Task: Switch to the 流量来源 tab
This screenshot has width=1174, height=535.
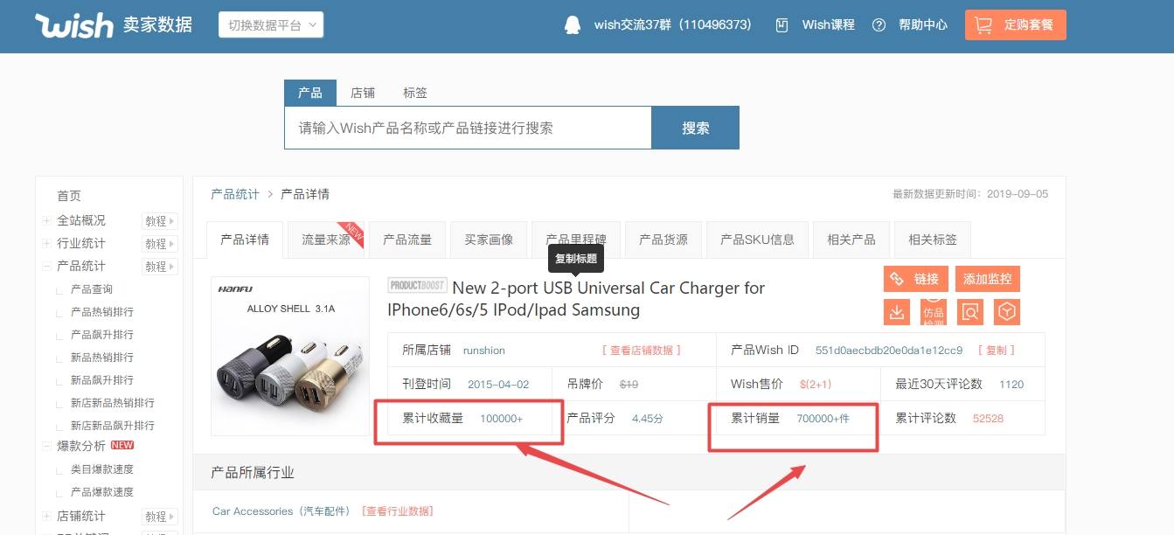Action: (x=326, y=240)
